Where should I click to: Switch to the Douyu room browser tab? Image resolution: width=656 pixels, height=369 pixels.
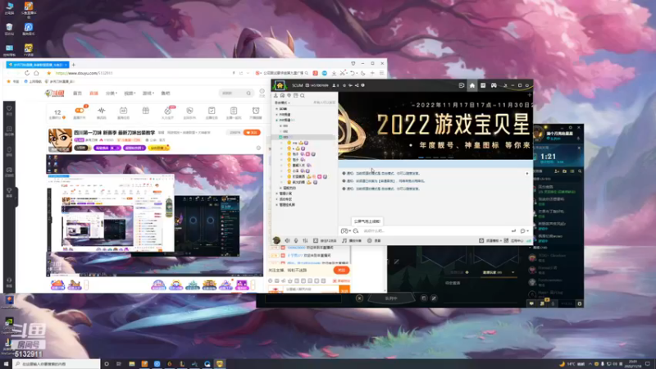38,65
